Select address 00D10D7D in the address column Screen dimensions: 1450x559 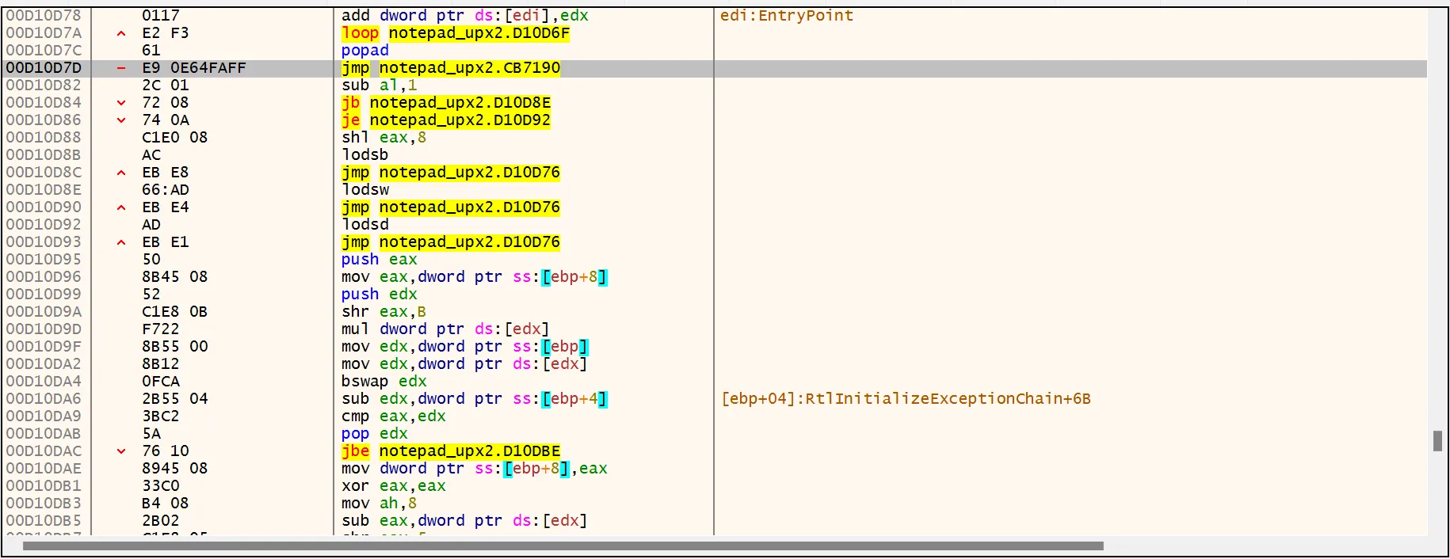coord(44,68)
